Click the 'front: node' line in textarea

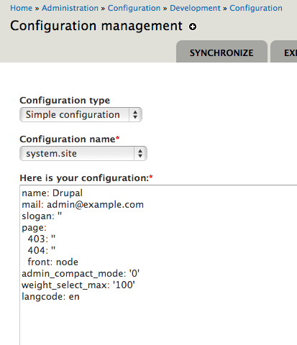52,262
